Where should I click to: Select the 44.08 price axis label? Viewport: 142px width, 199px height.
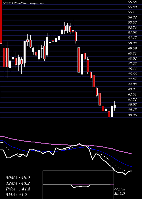point(132,84)
